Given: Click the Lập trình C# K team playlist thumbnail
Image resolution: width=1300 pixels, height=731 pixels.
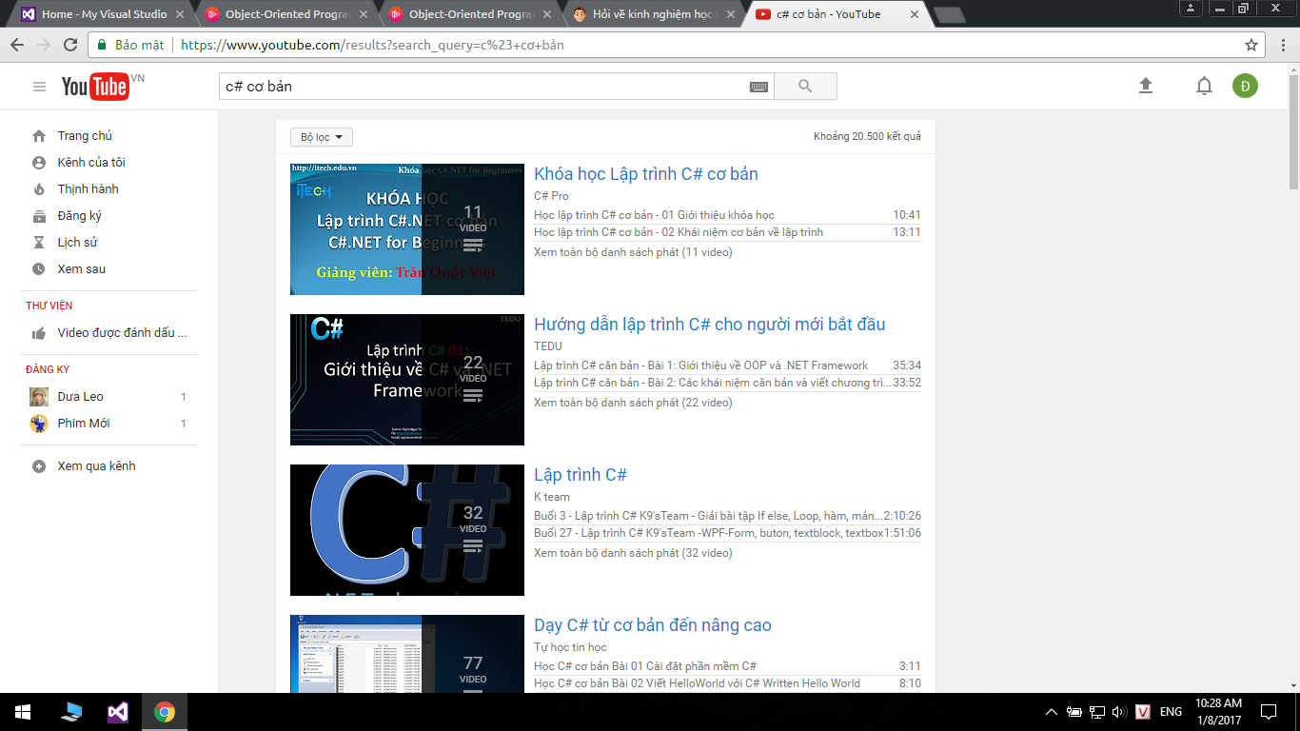Looking at the screenshot, I should 406,530.
